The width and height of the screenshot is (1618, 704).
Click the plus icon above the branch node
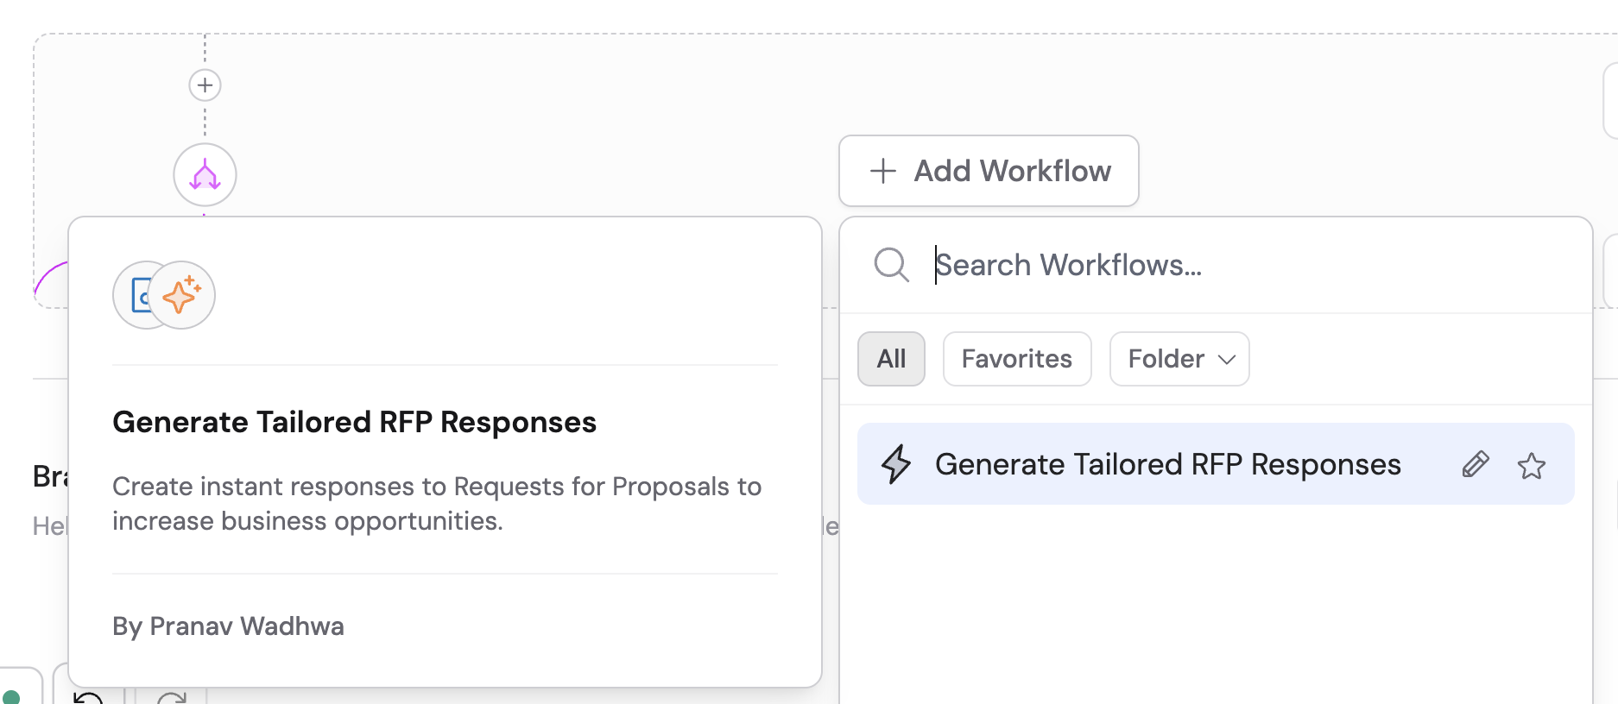[205, 85]
